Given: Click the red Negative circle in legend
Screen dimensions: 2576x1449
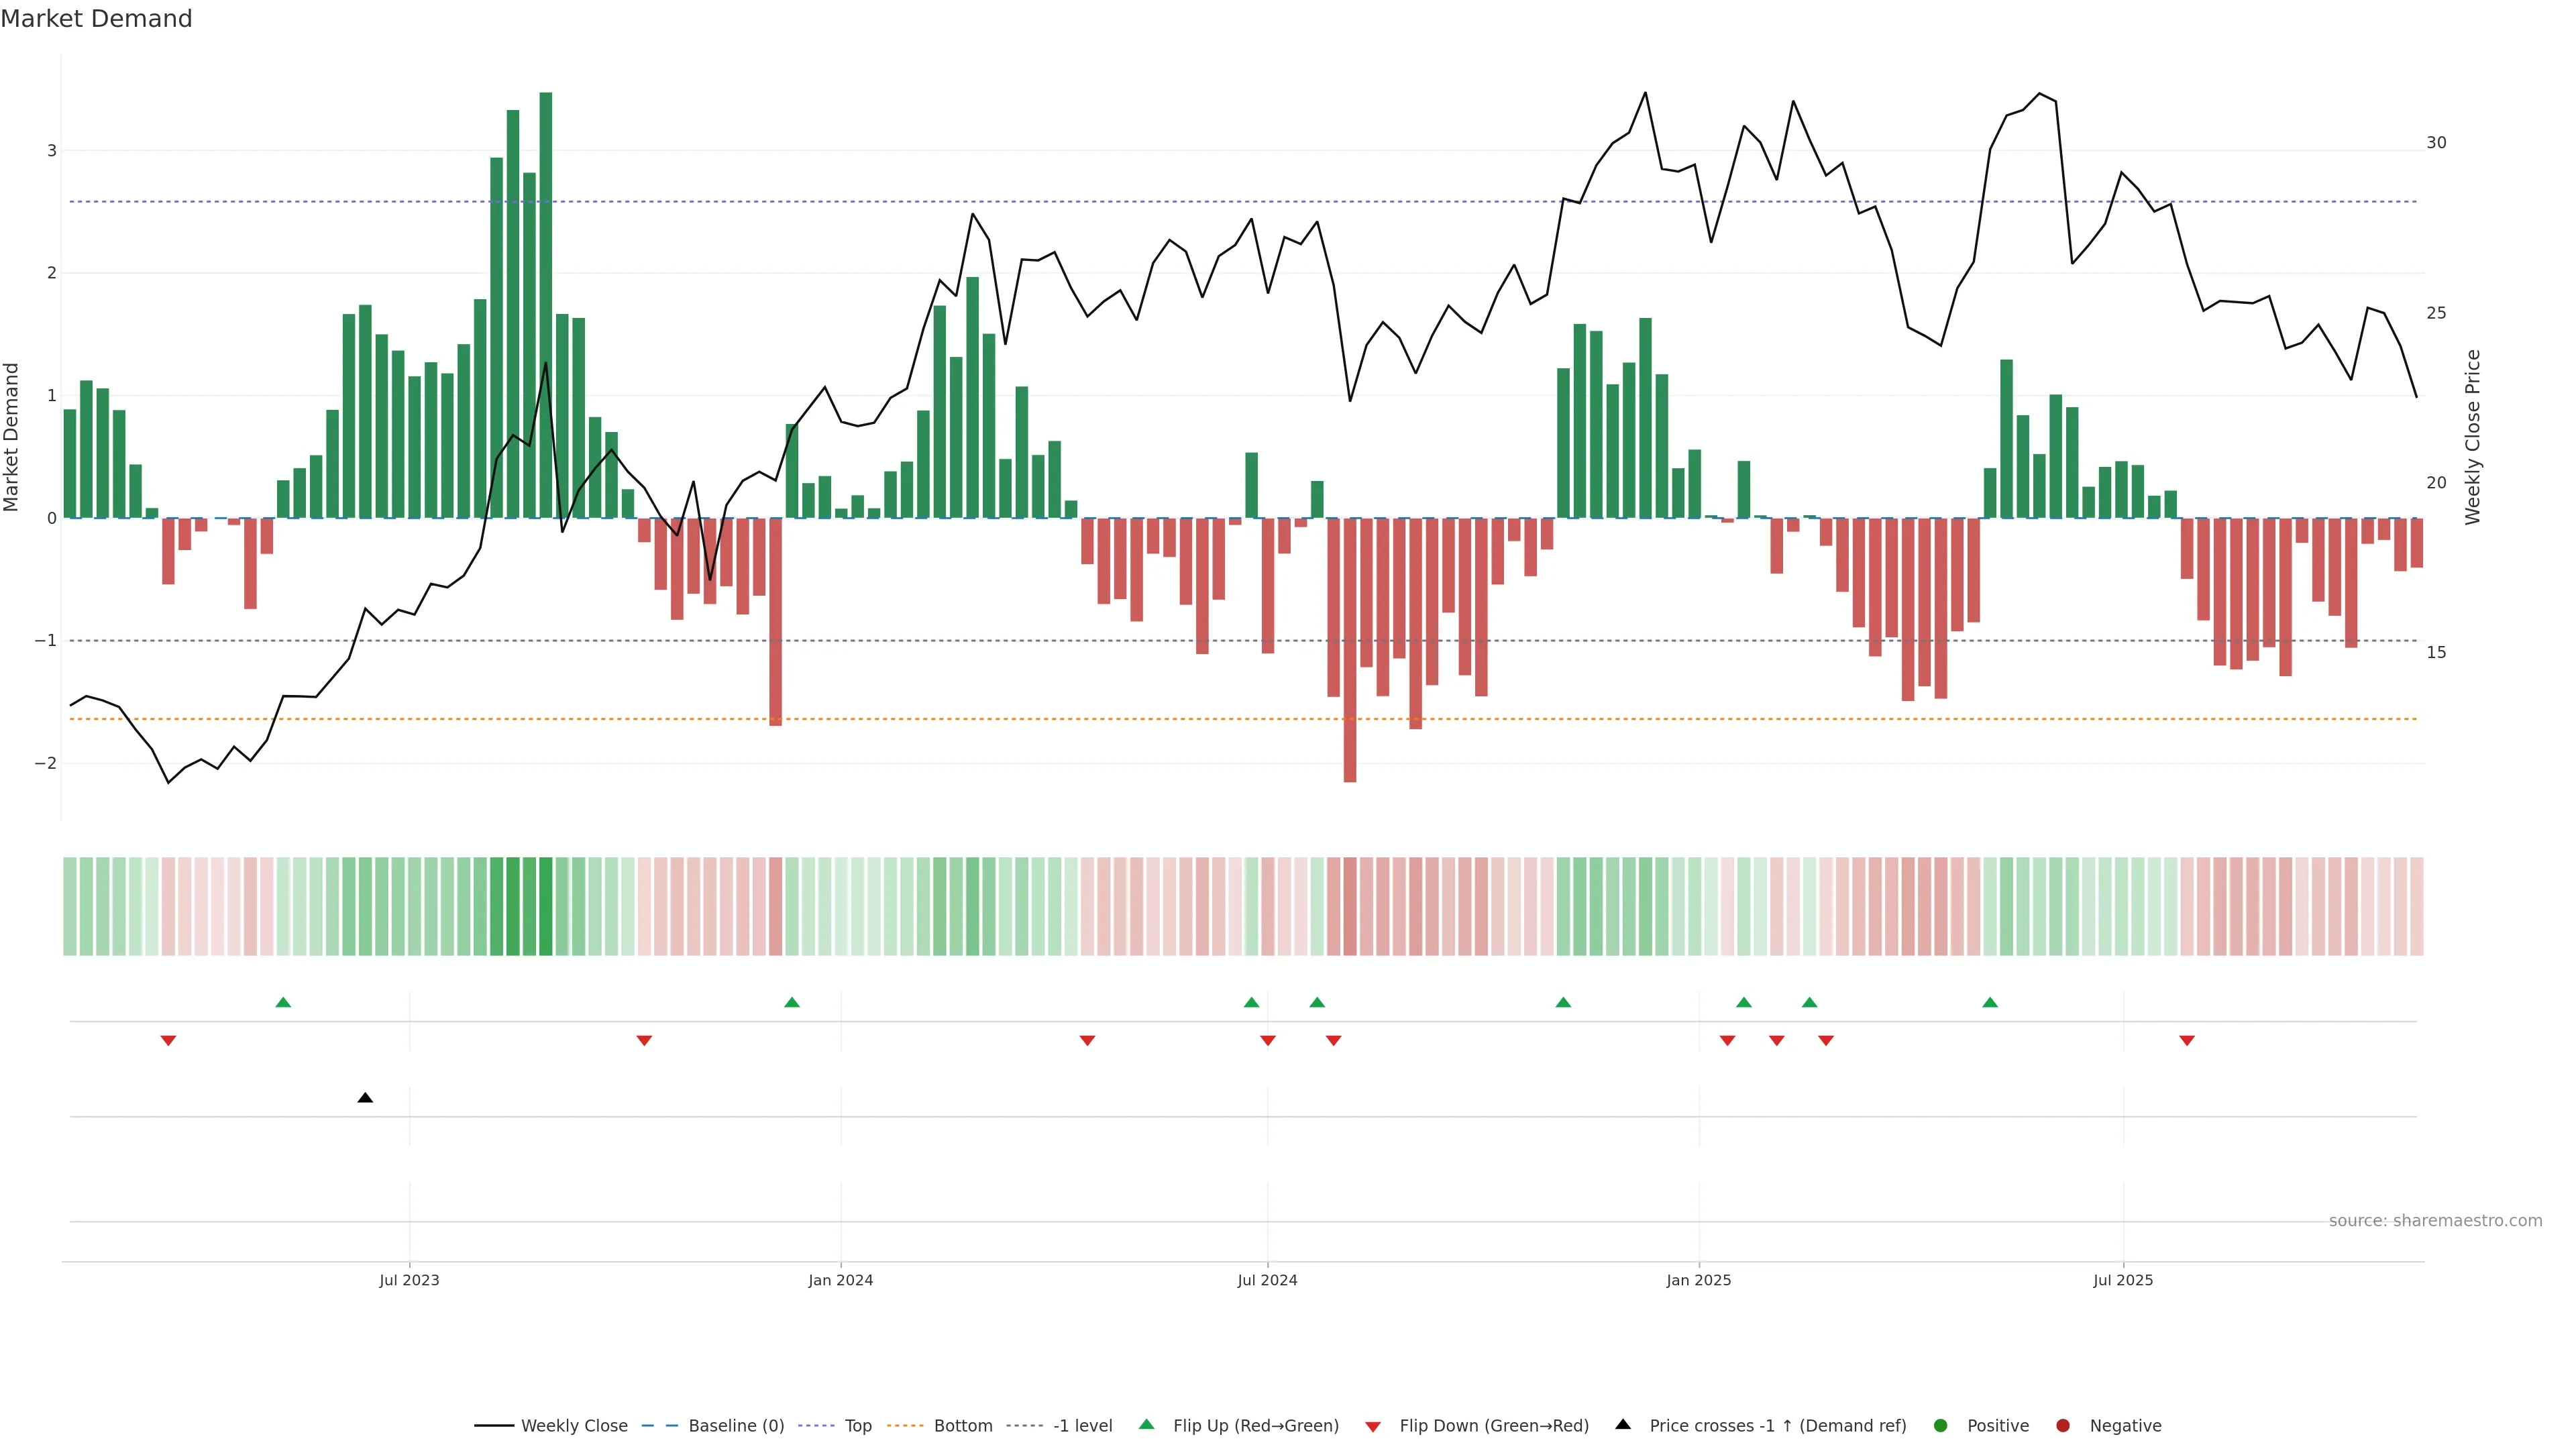Looking at the screenshot, I should 2063,1426.
